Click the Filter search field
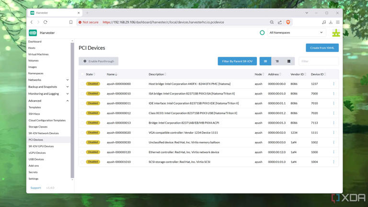 [x=318, y=61]
